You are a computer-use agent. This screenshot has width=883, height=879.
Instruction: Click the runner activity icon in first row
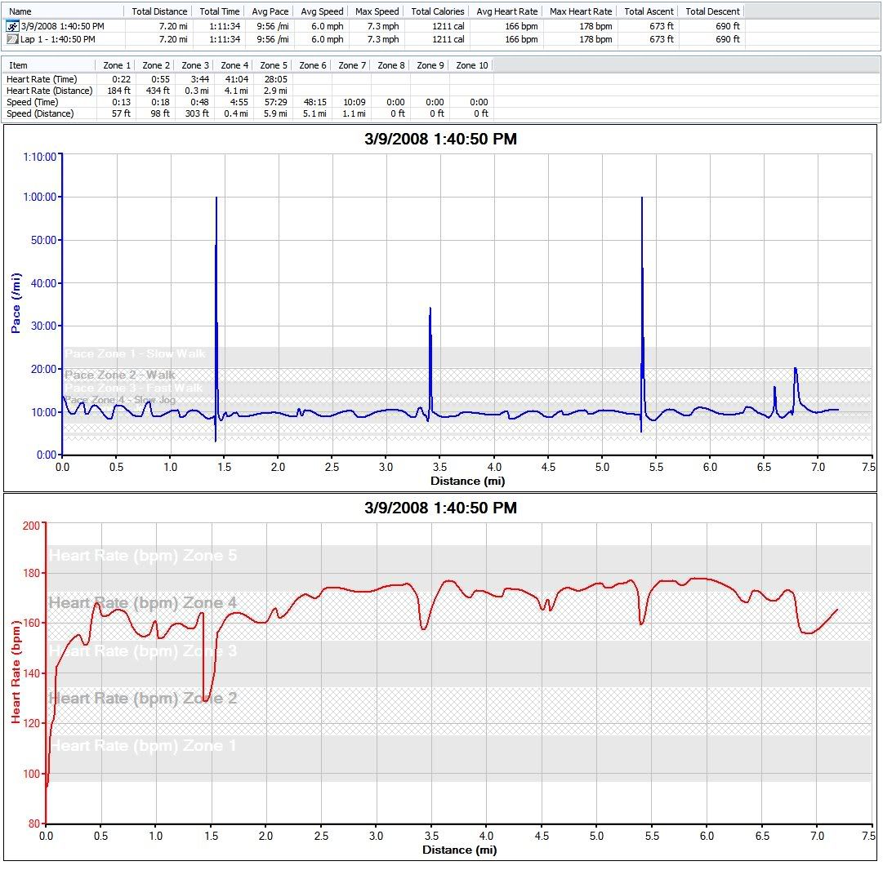pos(12,26)
